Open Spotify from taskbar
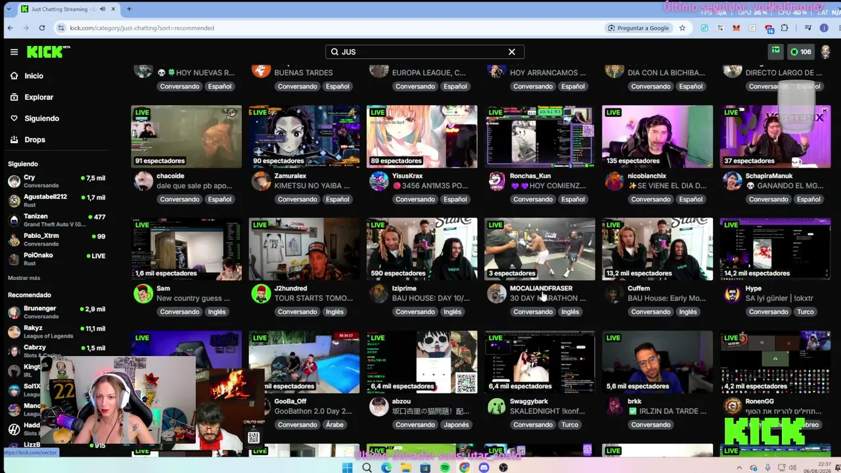This screenshot has width=841, height=473. point(445,468)
